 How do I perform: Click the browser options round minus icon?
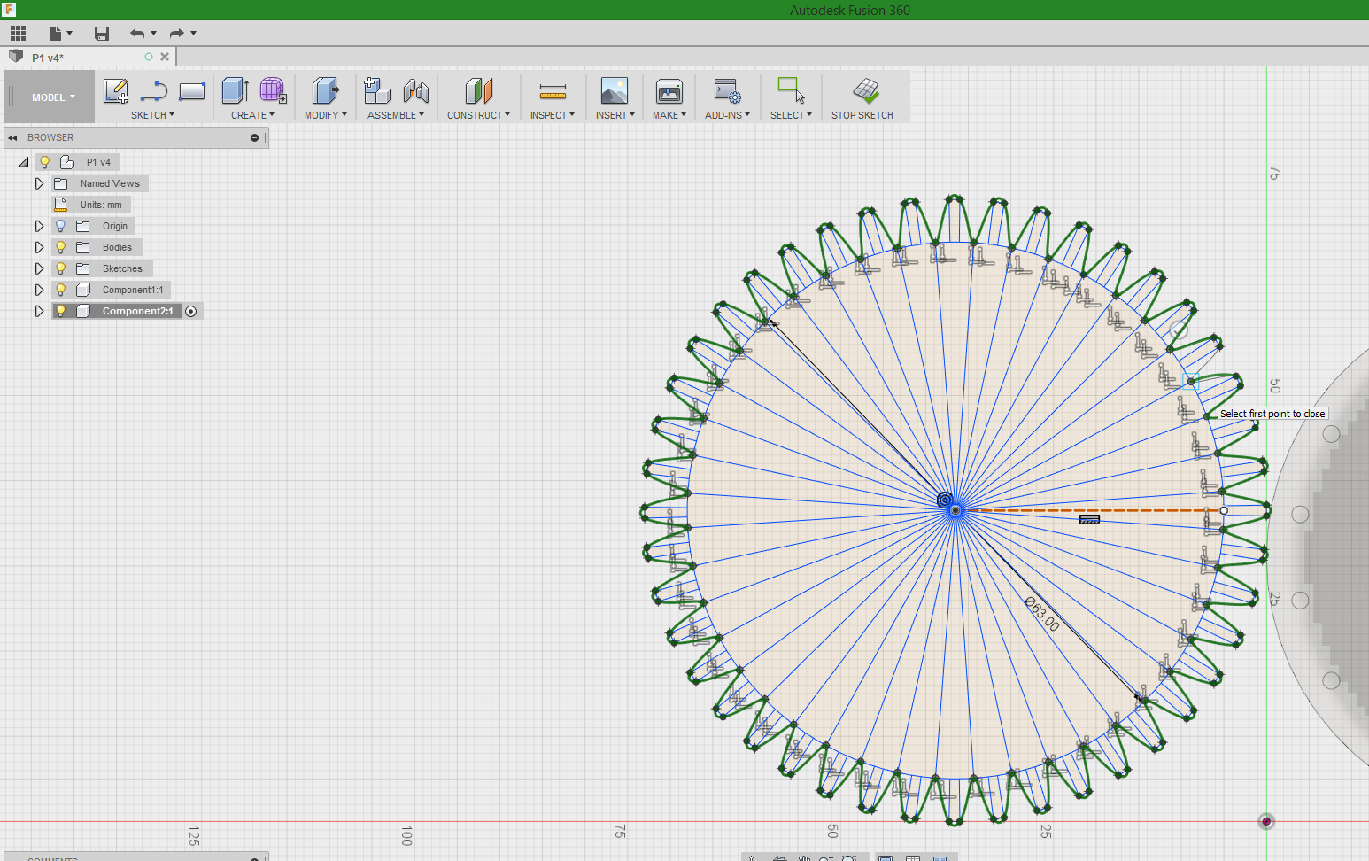point(254,137)
